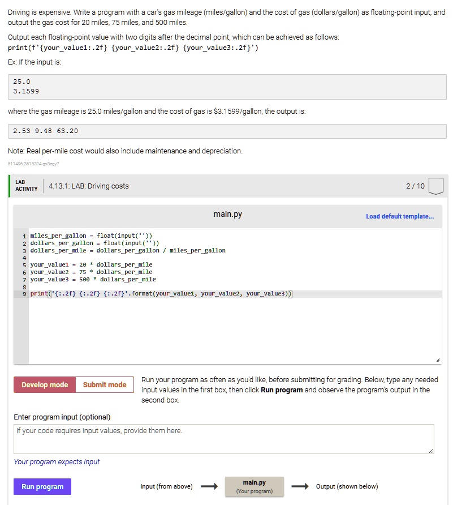Switch to Submit mode
453x505 pixels.
click(x=105, y=385)
